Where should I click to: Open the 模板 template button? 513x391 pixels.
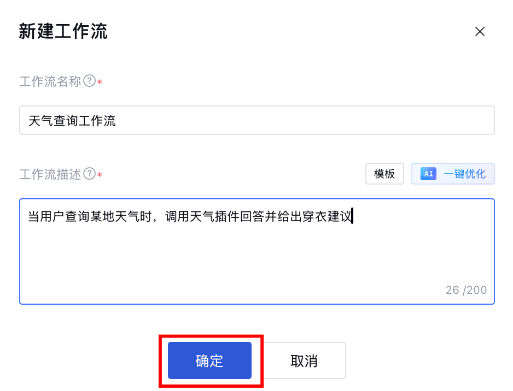click(x=384, y=174)
